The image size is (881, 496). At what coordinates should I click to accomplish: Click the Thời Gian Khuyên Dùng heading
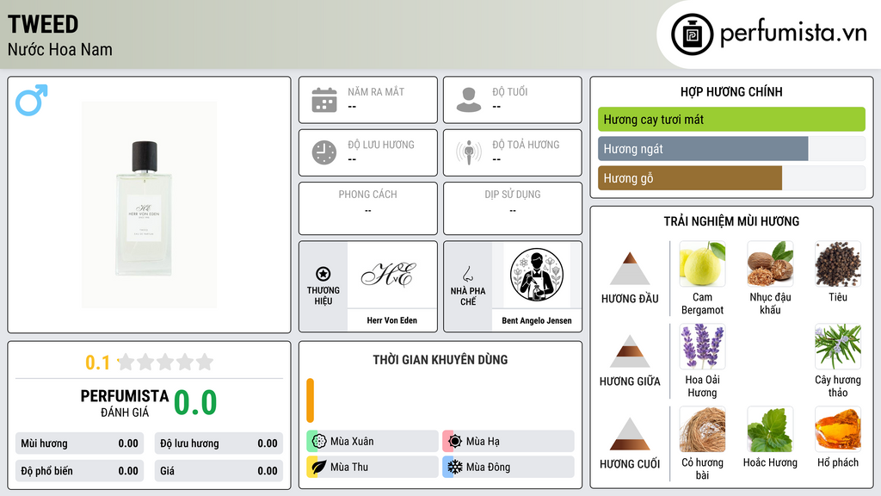[440, 360]
